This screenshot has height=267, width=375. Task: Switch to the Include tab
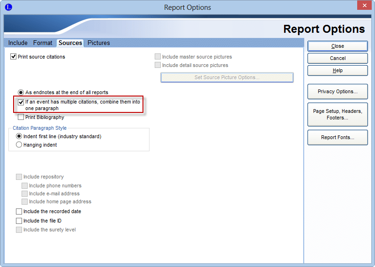[18, 43]
